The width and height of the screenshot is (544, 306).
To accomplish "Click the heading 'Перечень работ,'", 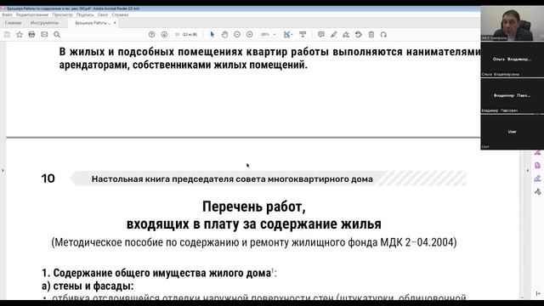I will 253,207.
